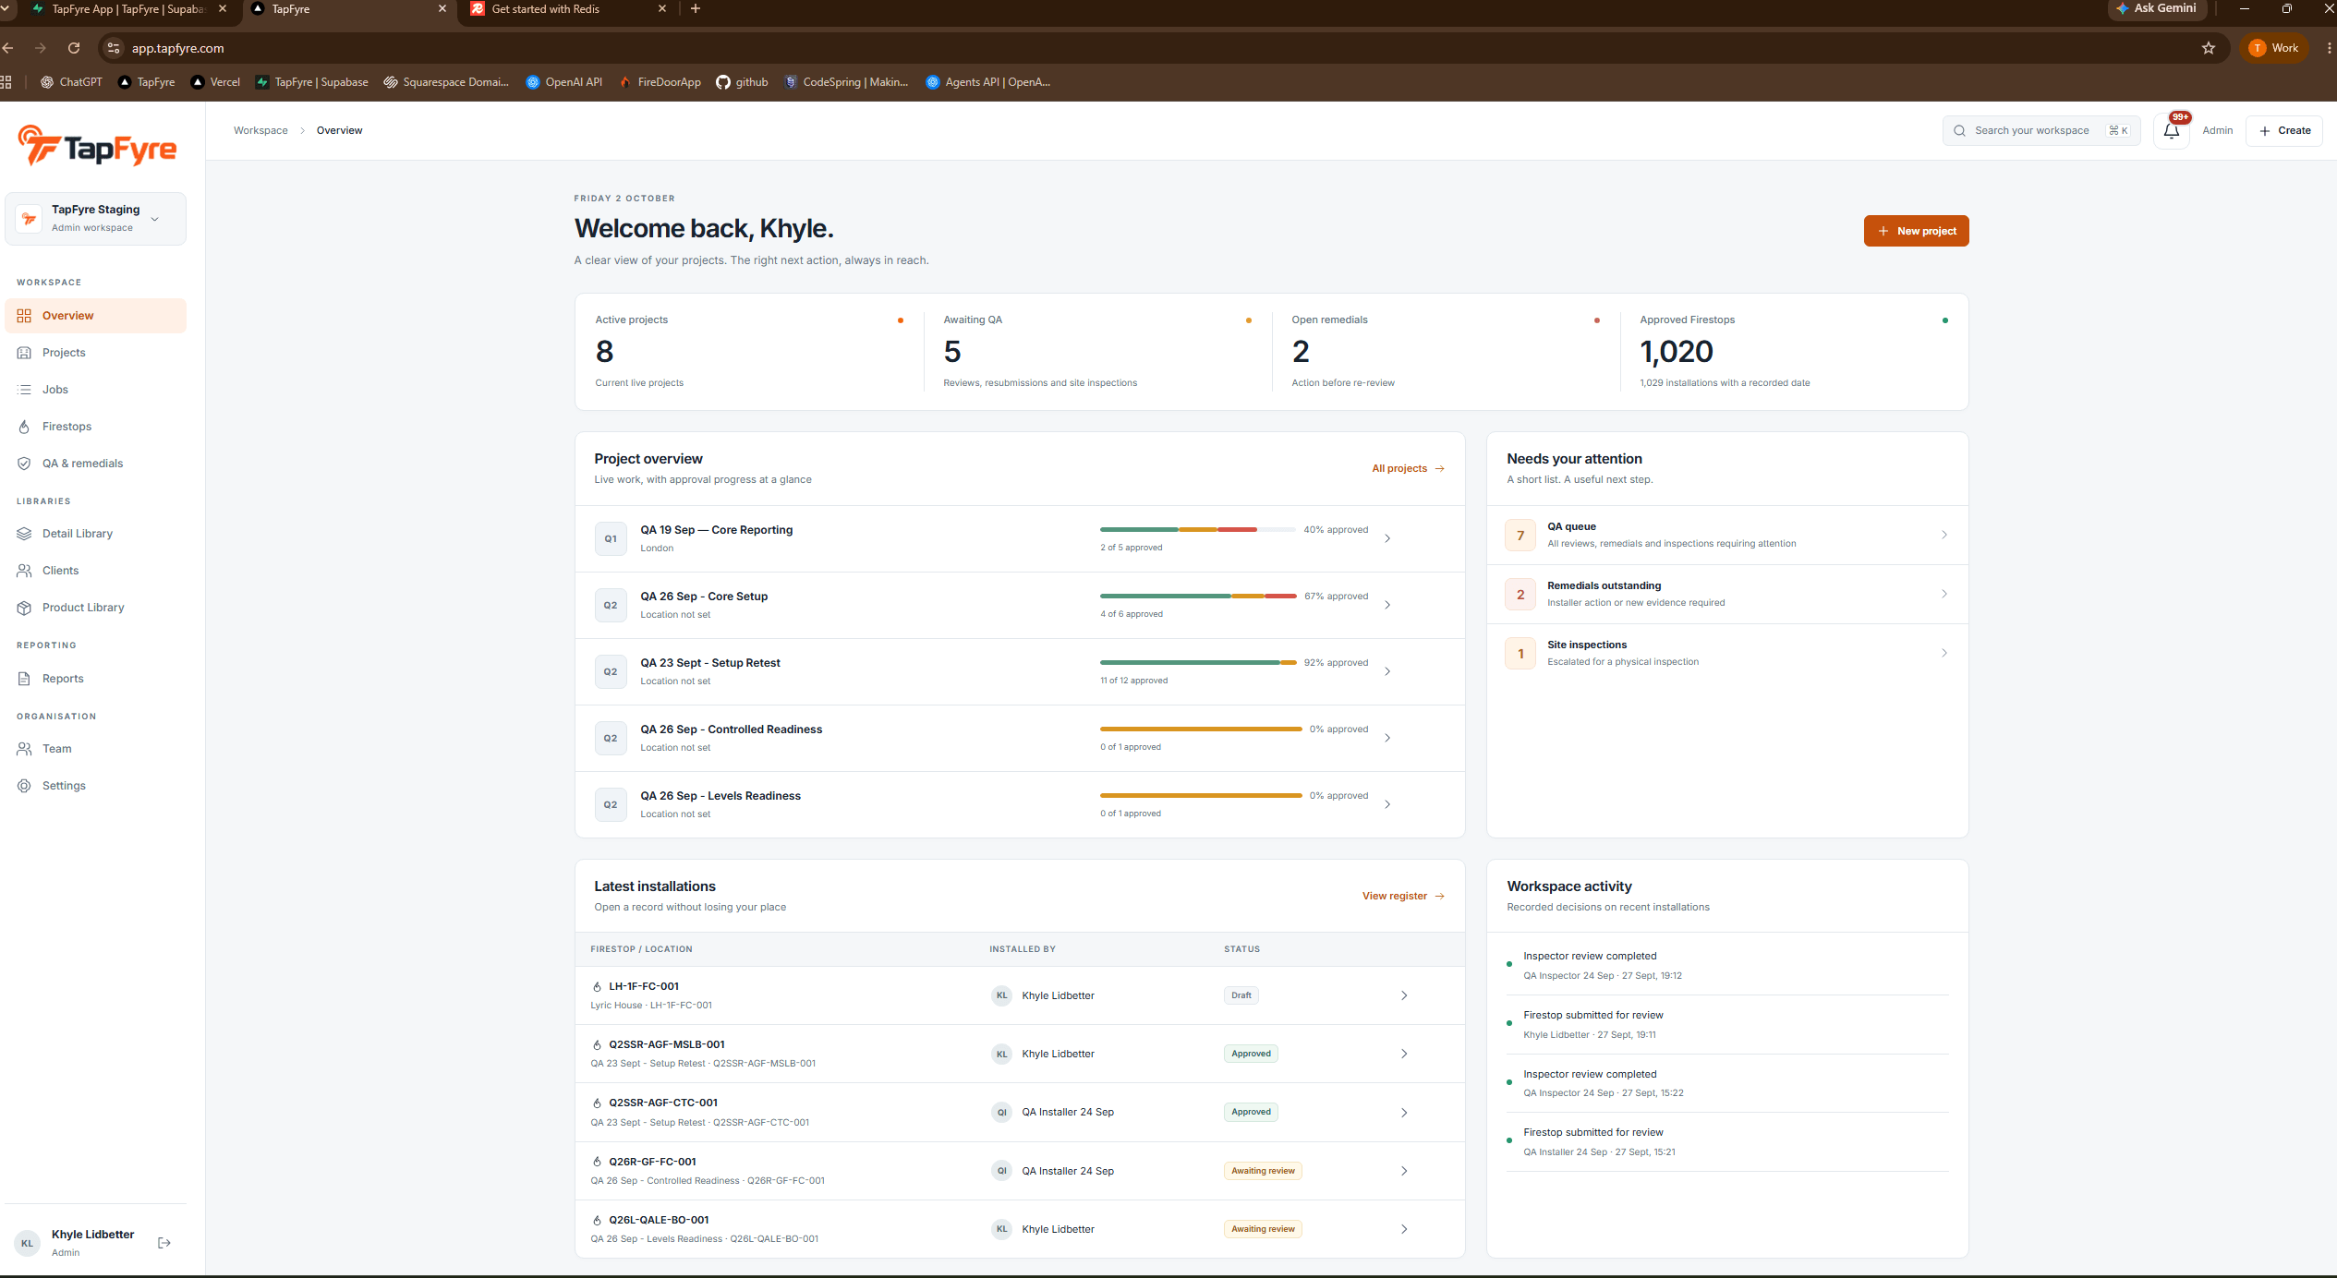Open QA 26 Sep - Core Setup chevron

1387,605
